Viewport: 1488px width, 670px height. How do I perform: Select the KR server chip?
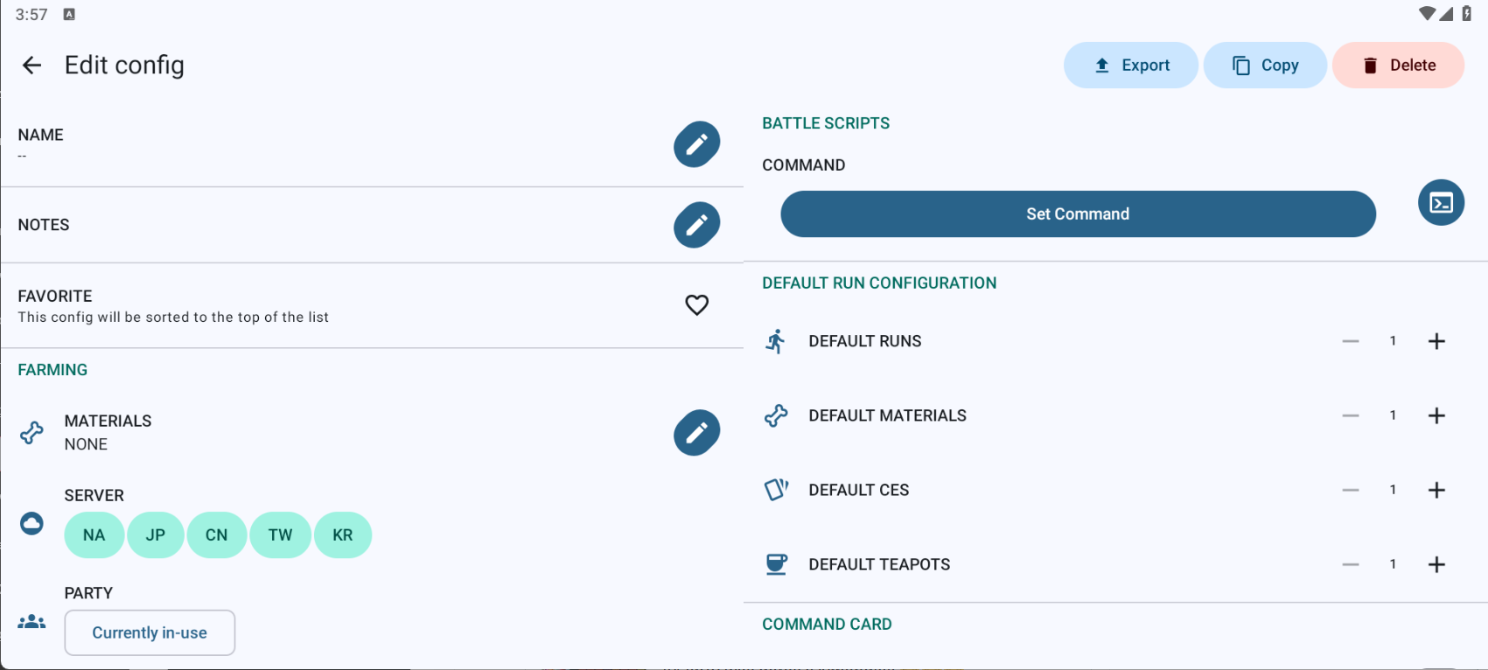click(x=343, y=535)
